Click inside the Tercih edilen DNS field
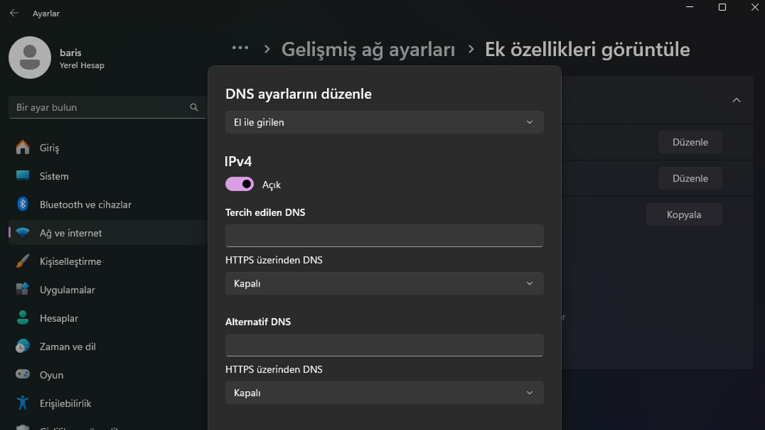 tap(384, 235)
